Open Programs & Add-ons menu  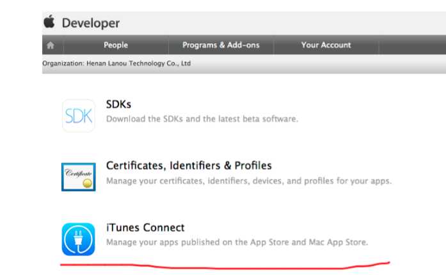221,45
